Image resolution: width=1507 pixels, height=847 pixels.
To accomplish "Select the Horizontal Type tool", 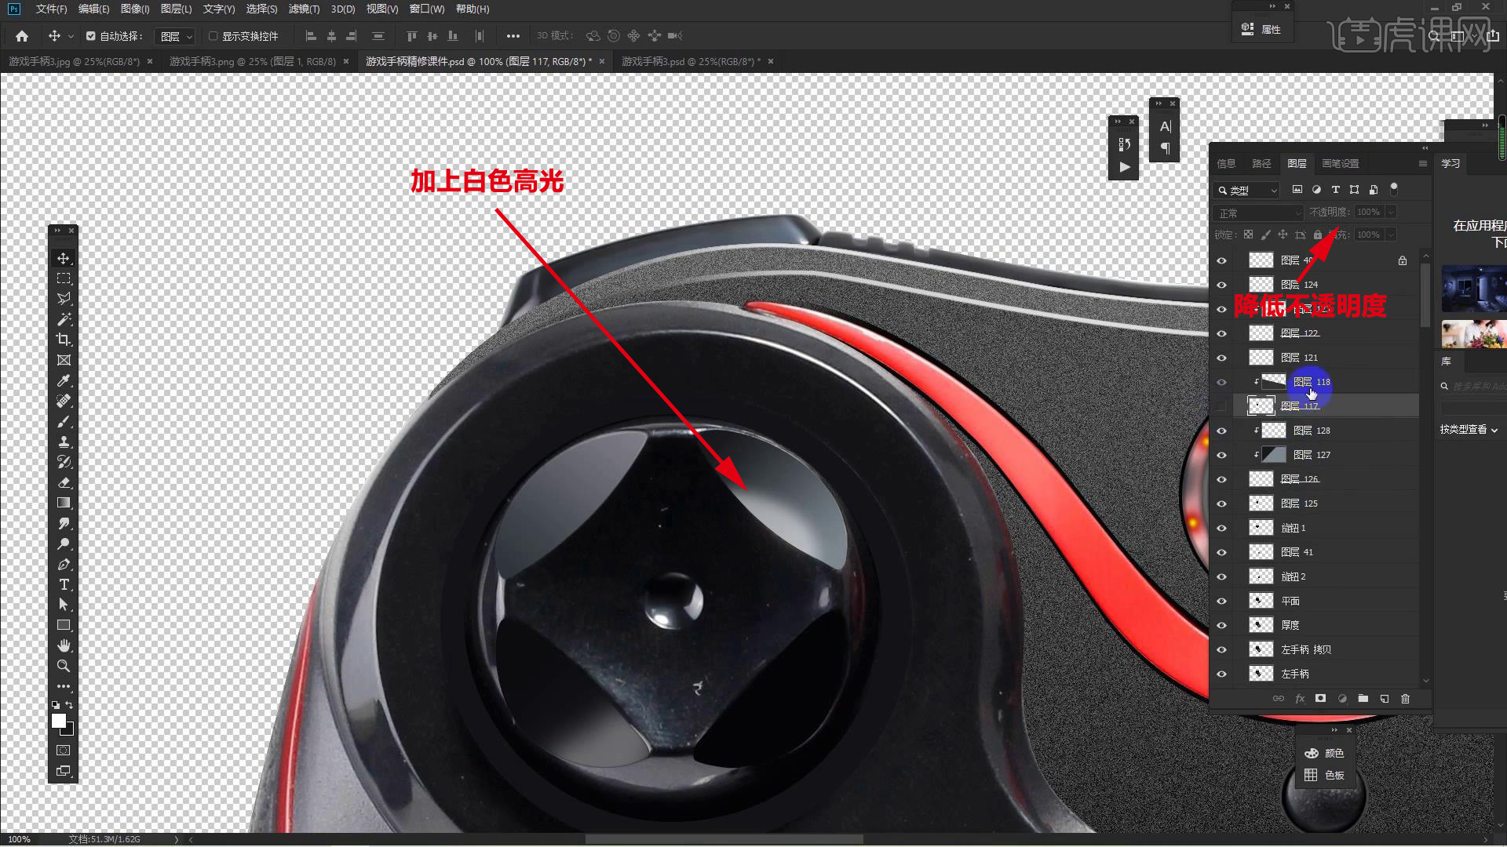I will pos(64,585).
